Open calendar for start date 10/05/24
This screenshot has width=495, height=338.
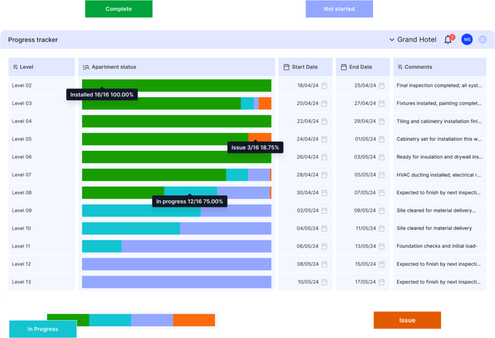pyautogui.click(x=324, y=282)
